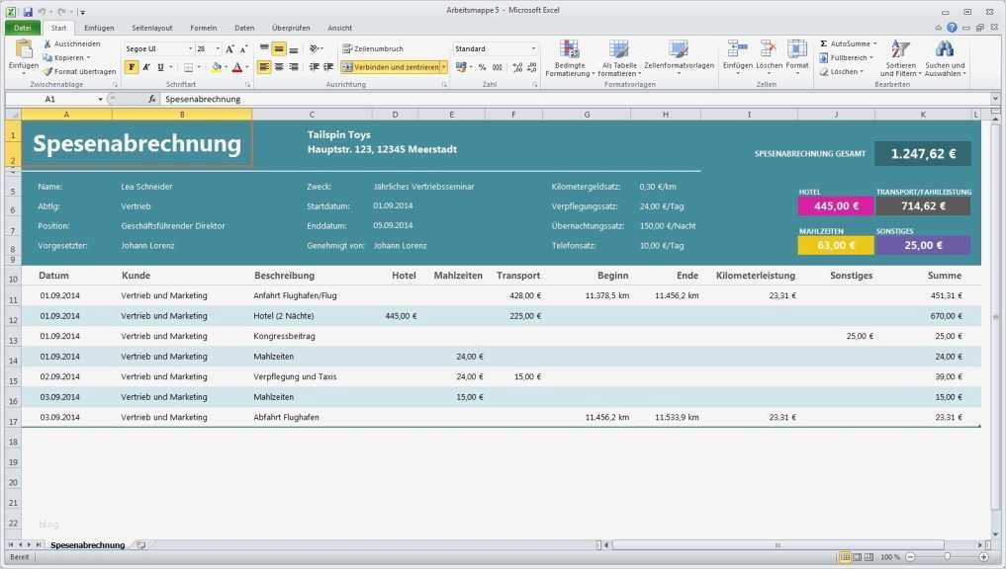Expand the Name Box dropdown arrow
Image resolution: width=1006 pixels, height=569 pixels.
(100, 100)
